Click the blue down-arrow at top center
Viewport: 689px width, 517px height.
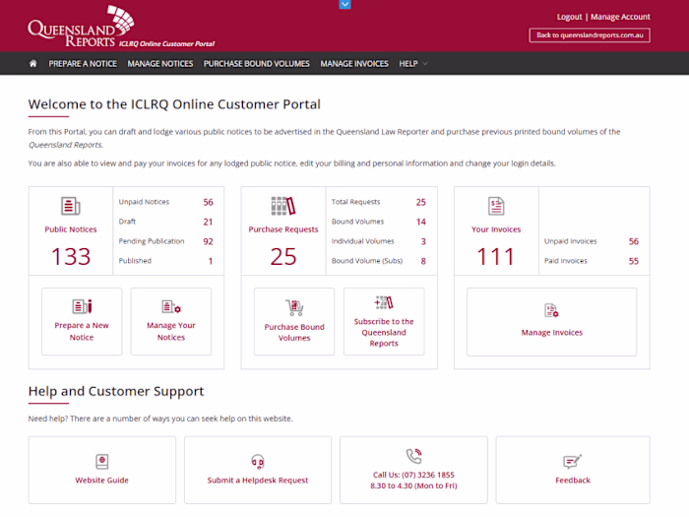[x=344, y=4]
